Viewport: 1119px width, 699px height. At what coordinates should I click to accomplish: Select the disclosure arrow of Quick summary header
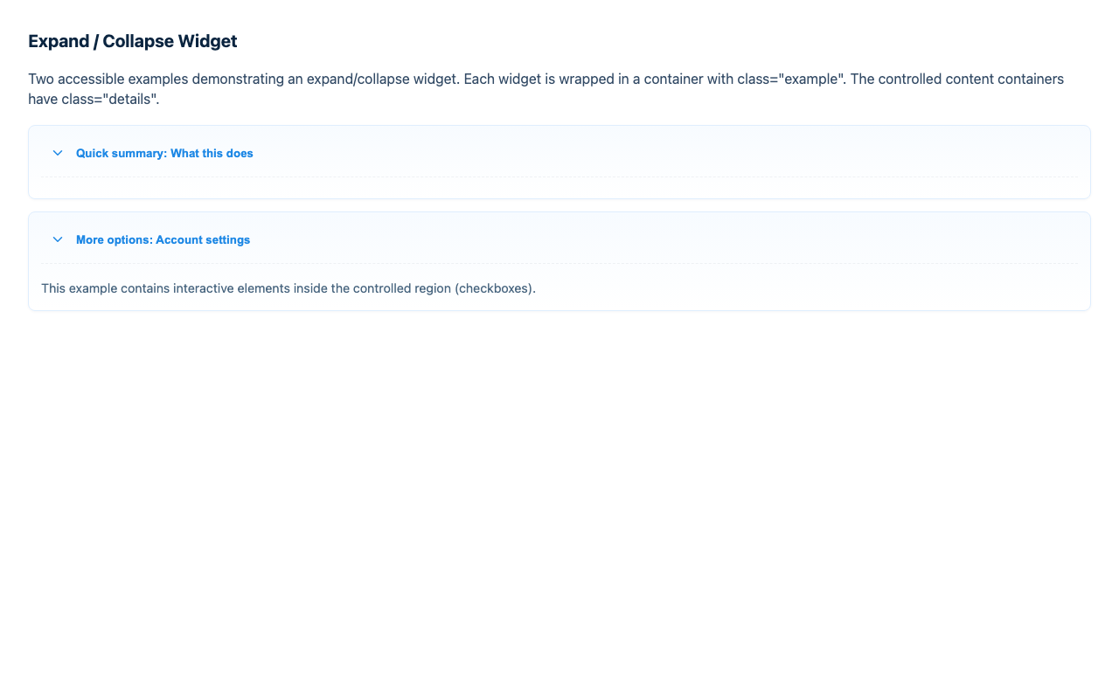[58, 153]
